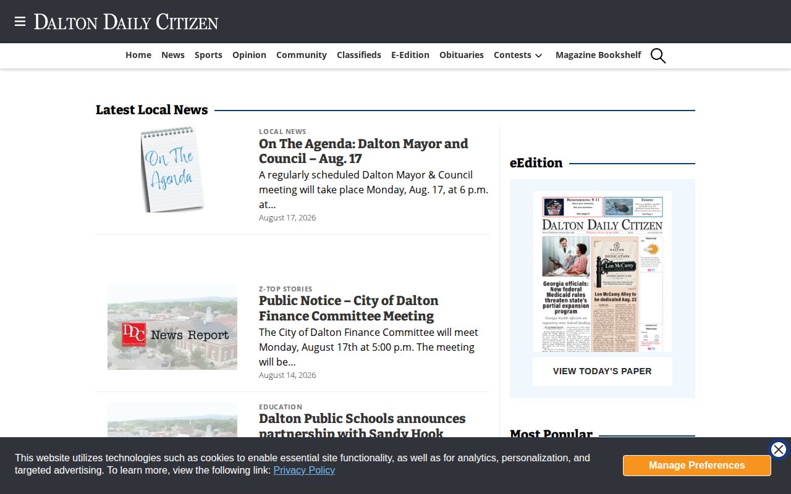The height and width of the screenshot is (494, 791).
Task: Expand the Contests dropdown menu
Action: click(518, 55)
